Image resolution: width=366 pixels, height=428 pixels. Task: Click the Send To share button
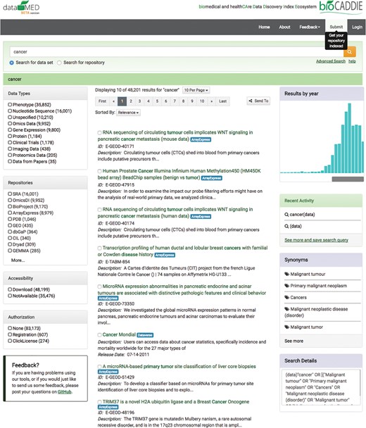[258, 101]
